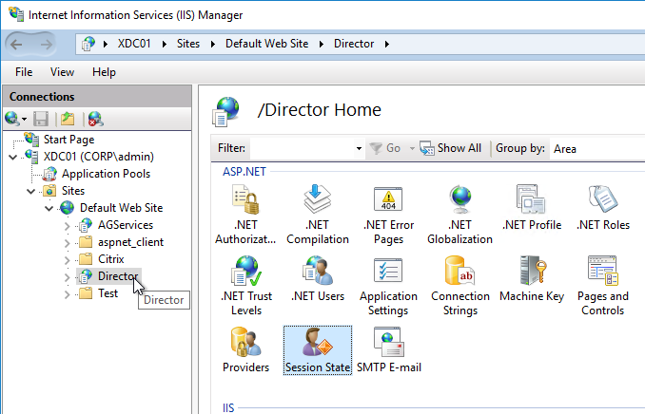This screenshot has width=645, height=414.
Task: Select Application Pools in the tree
Action: click(106, 174)
